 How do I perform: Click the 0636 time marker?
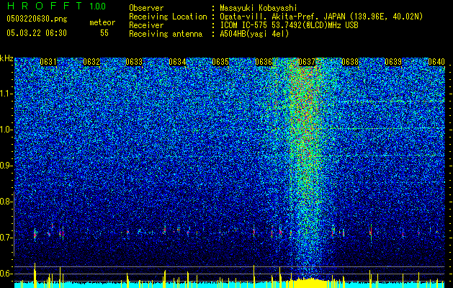pyautogui.click(x=264, y=62)
